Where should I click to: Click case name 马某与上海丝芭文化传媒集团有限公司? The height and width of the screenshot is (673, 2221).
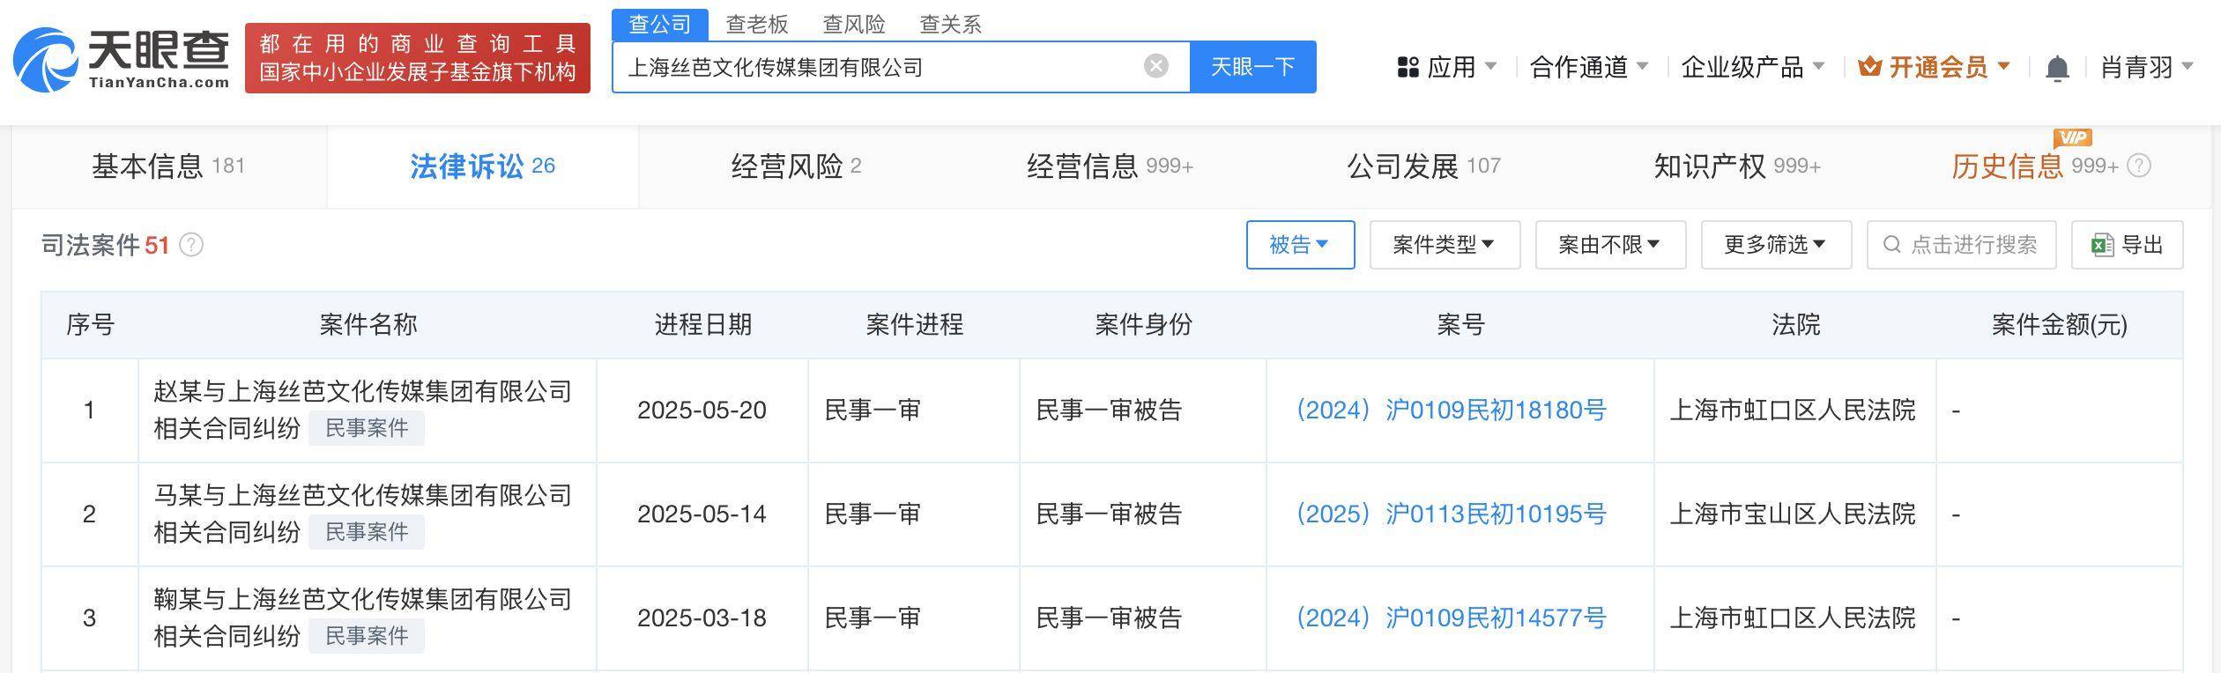[363, 495]
